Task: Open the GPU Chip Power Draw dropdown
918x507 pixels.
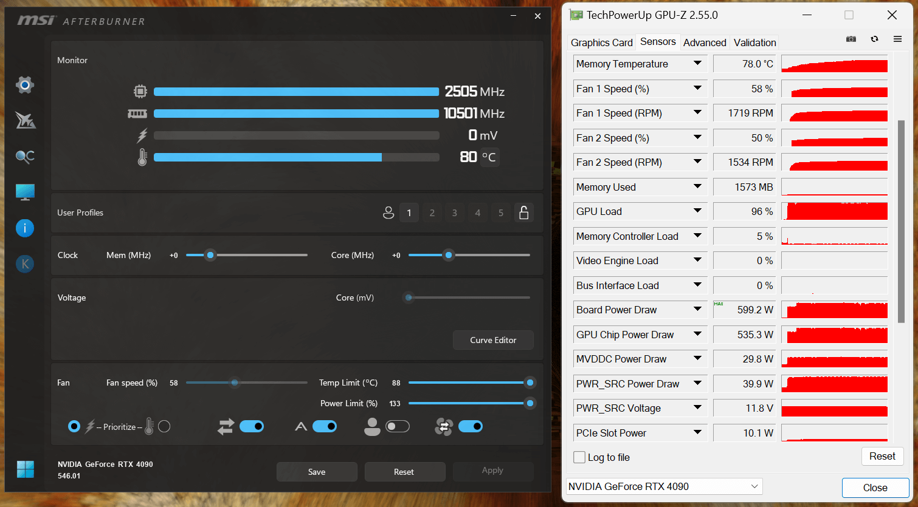Action: [698, 334]
